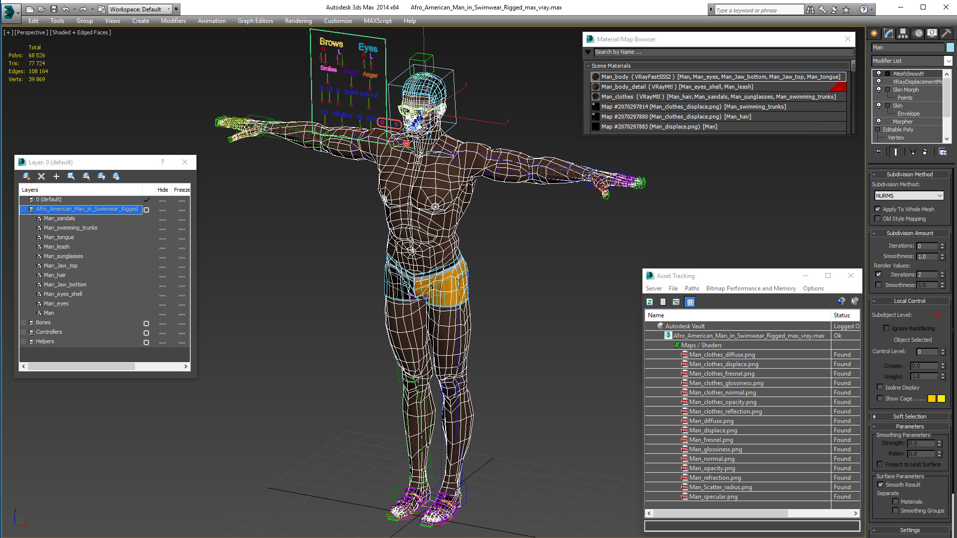Toggle Isoline Display checkbox
The height and width of the screenshot is (538, 957).
880,387
